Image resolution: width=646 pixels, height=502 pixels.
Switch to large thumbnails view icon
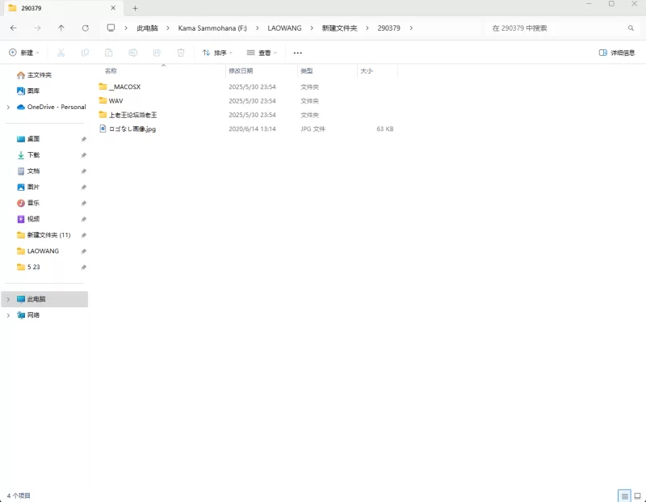click(637, 496)
